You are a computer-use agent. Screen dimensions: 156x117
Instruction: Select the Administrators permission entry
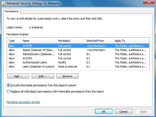tap(39, 54)
